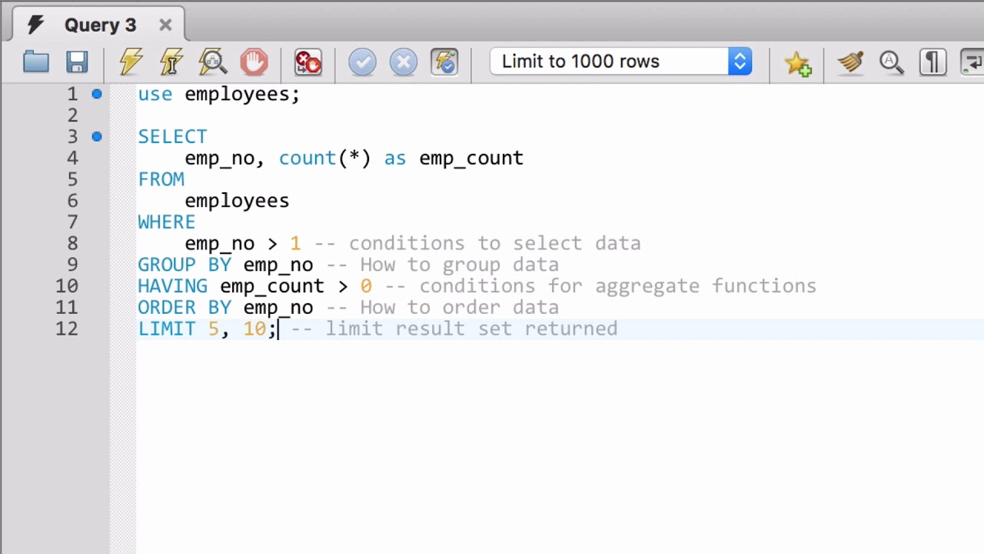
Task: Click the statement marker dot on line 1
Action: 96,94
